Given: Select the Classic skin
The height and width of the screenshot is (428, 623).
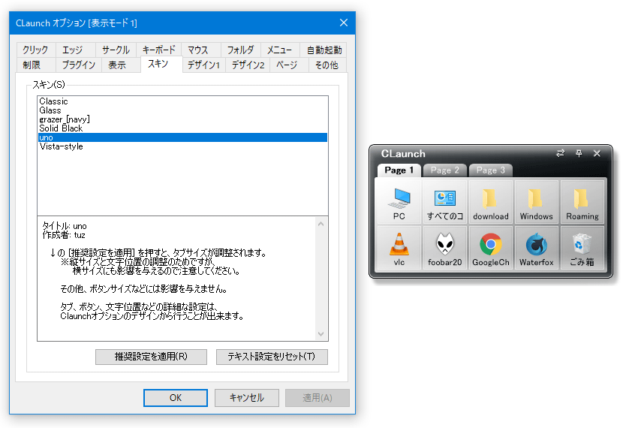Looking at the screenshot, I should click(x=182, y=101).
